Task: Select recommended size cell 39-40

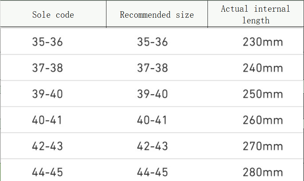Action: 152,94
